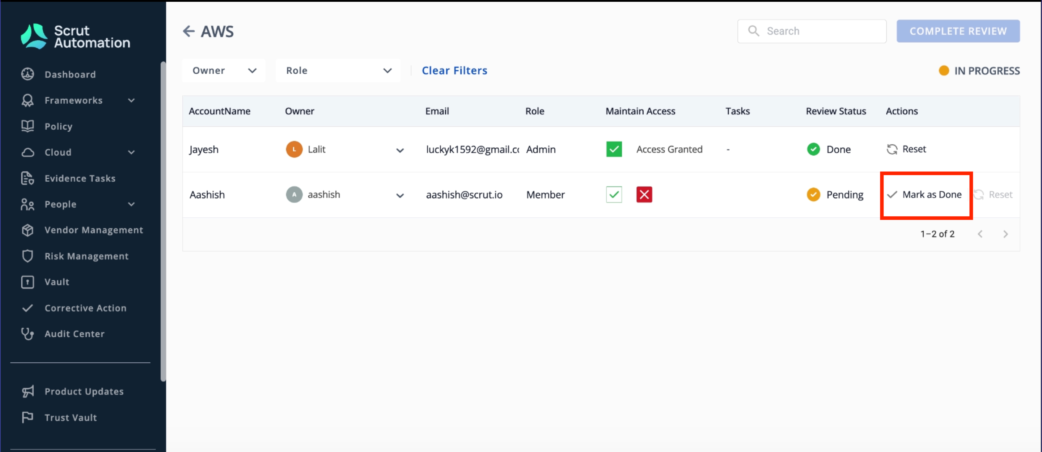Click the Evidence Tasks document icon

tap(27, 178)
